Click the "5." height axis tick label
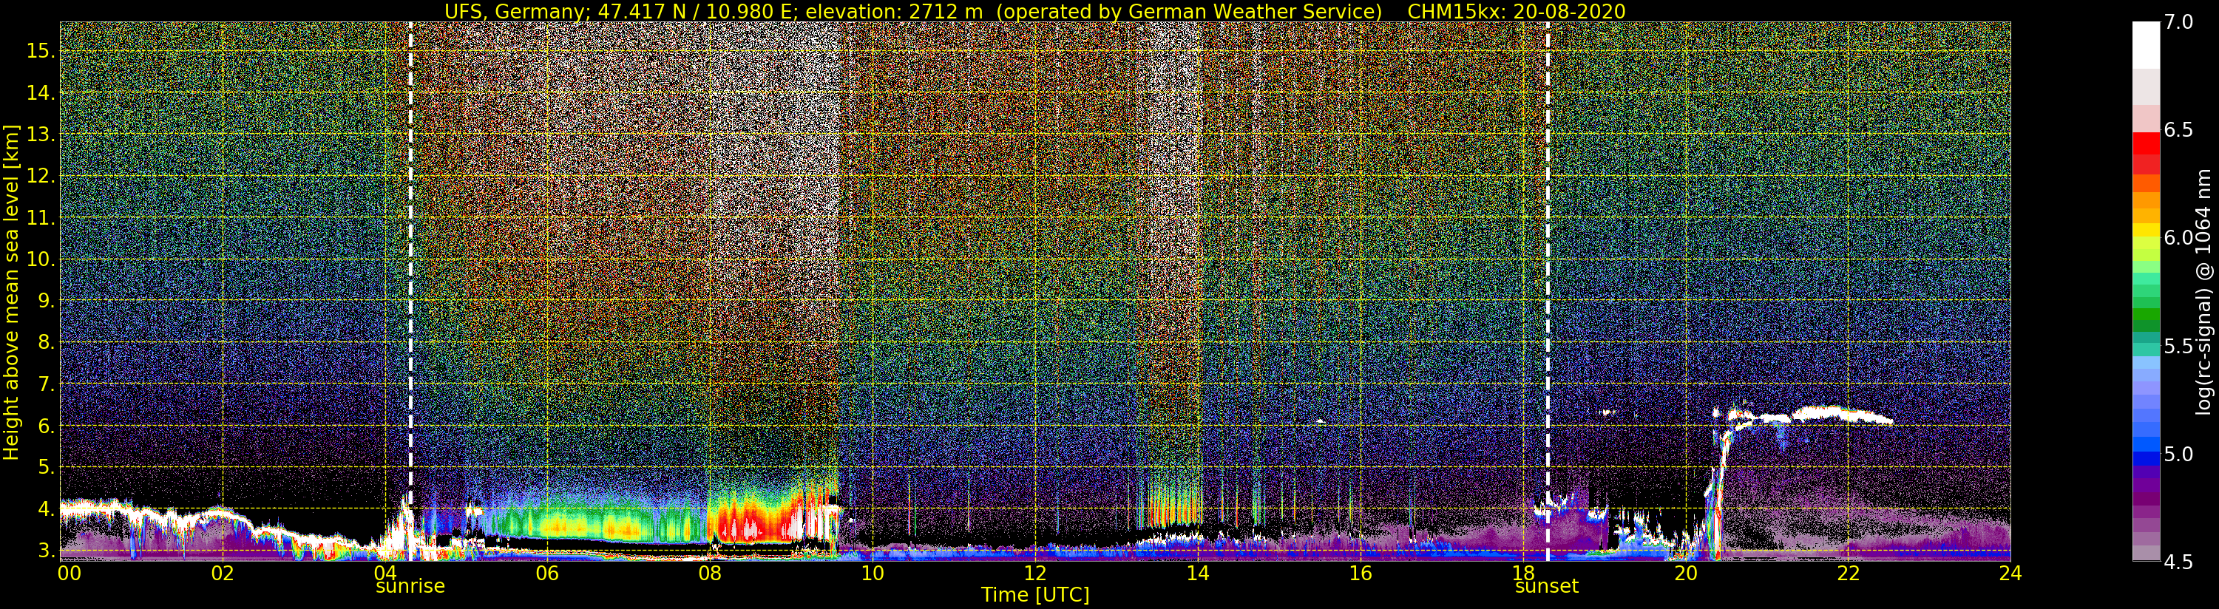 click(46, 467)
